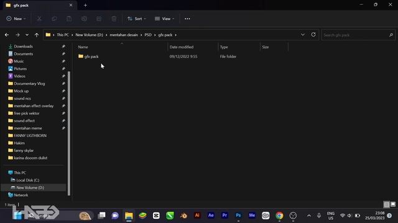Viewport: 398px width, 223px height.
Task: Open ENG US language switcher
Action: tap(330, 216)
